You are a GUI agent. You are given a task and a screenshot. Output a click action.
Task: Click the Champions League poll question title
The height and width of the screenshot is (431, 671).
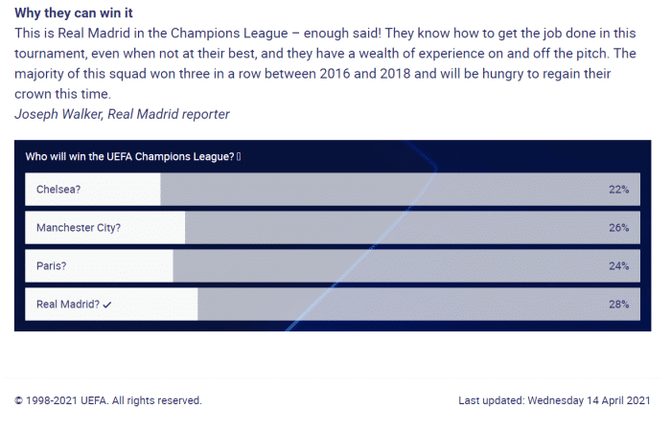[129, 156]
